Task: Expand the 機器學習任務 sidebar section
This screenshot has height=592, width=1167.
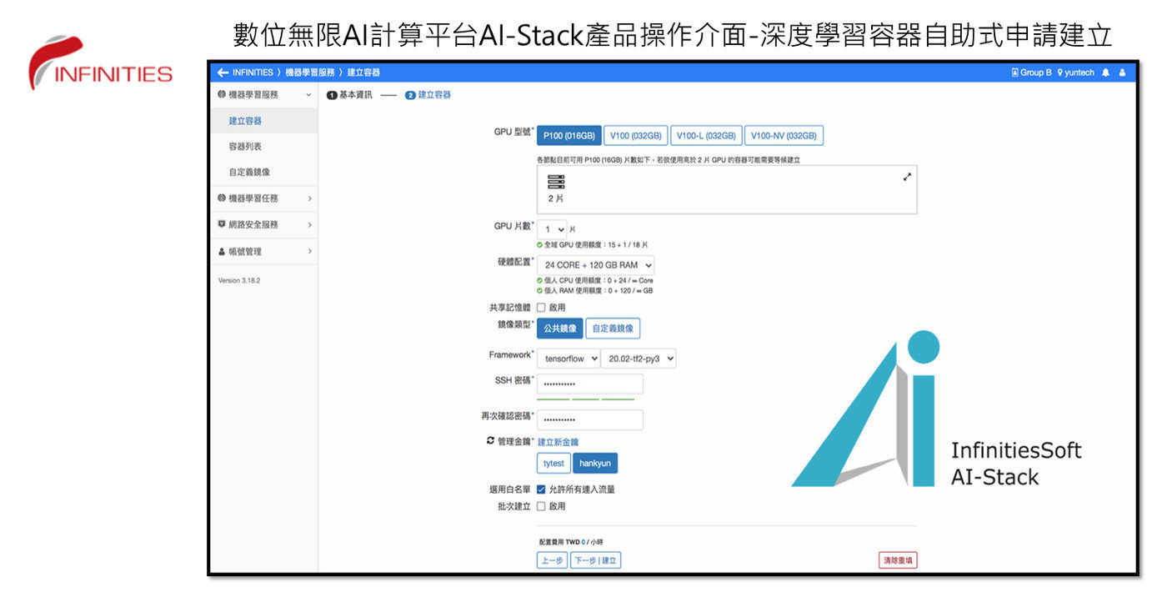Action: click(x=263, y=198)
